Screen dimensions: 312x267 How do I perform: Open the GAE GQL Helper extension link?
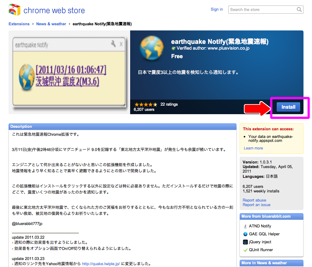264,234
